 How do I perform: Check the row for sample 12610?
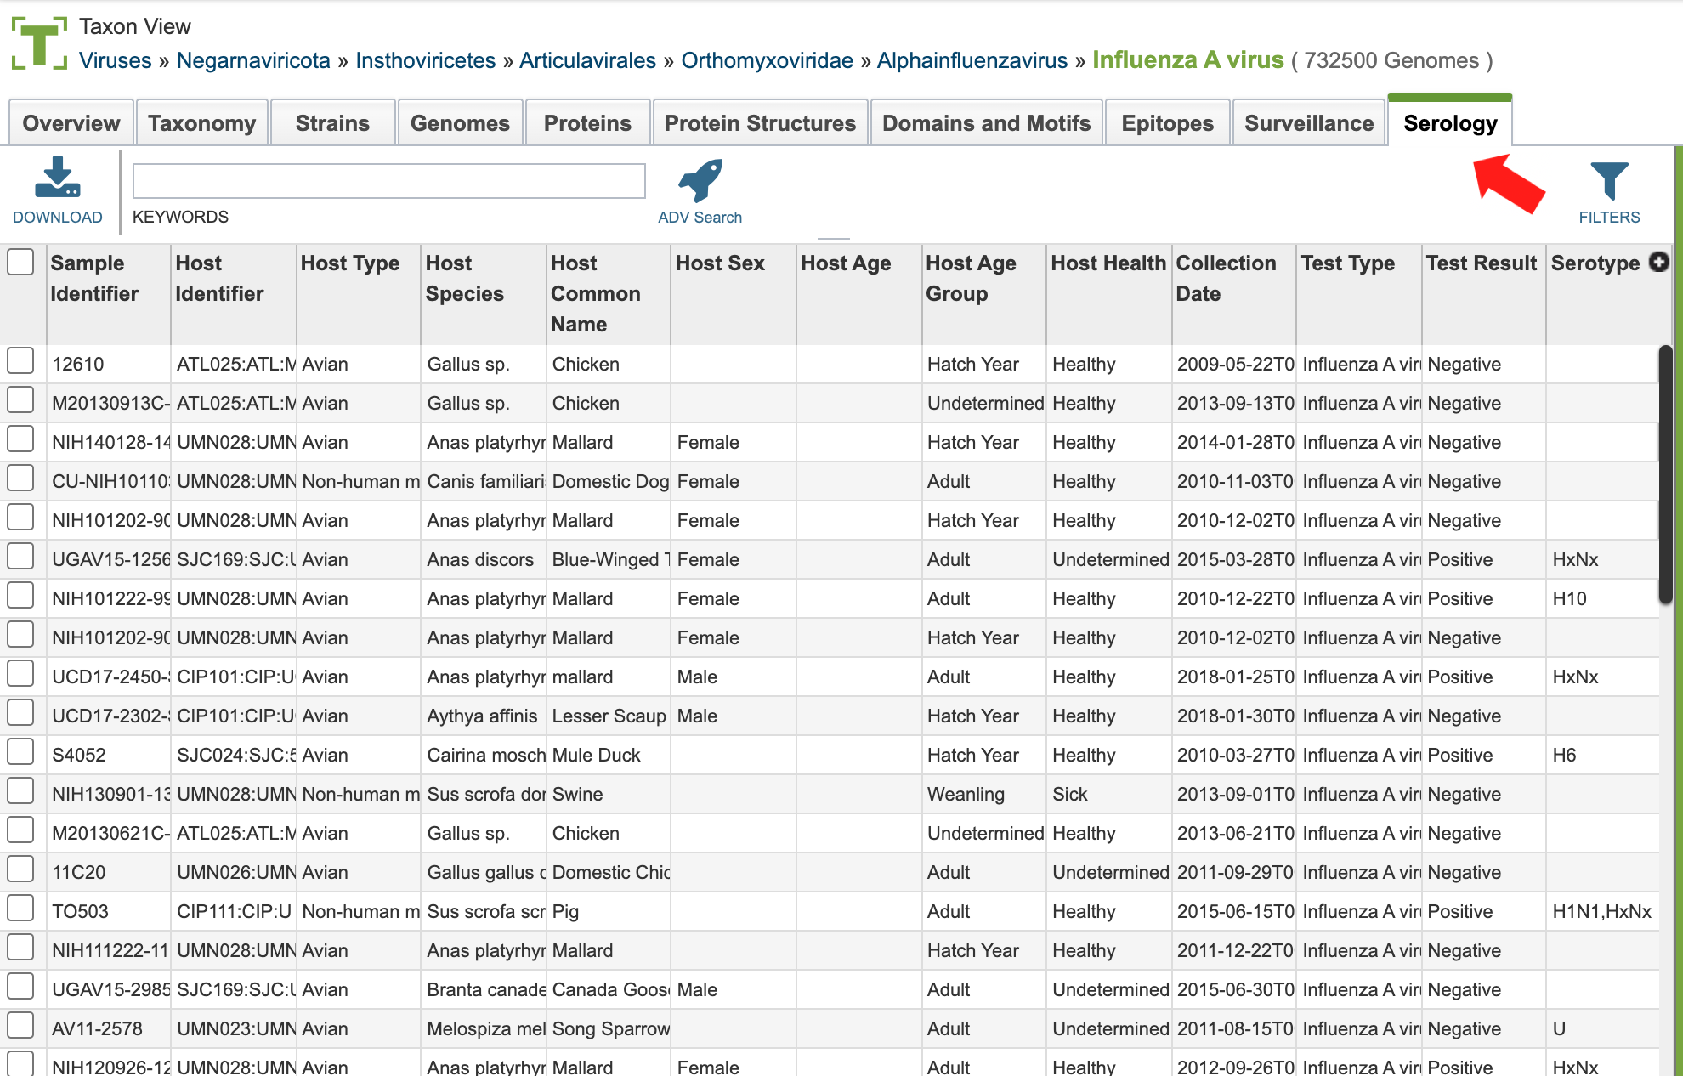click(20, 361)
